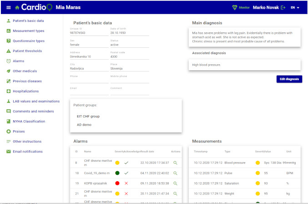308x204 pixels.
Task: Click acknowledged checkmark for alarm 8
Action: (x=126, y=163)
